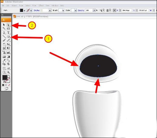Click the Y coordinate field
This screenshot has width=157, height=138.
tap(143, 10)
